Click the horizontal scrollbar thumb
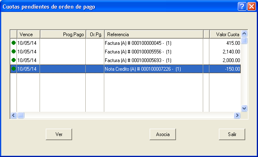This screenshot has width=258, height=157. 21,115
